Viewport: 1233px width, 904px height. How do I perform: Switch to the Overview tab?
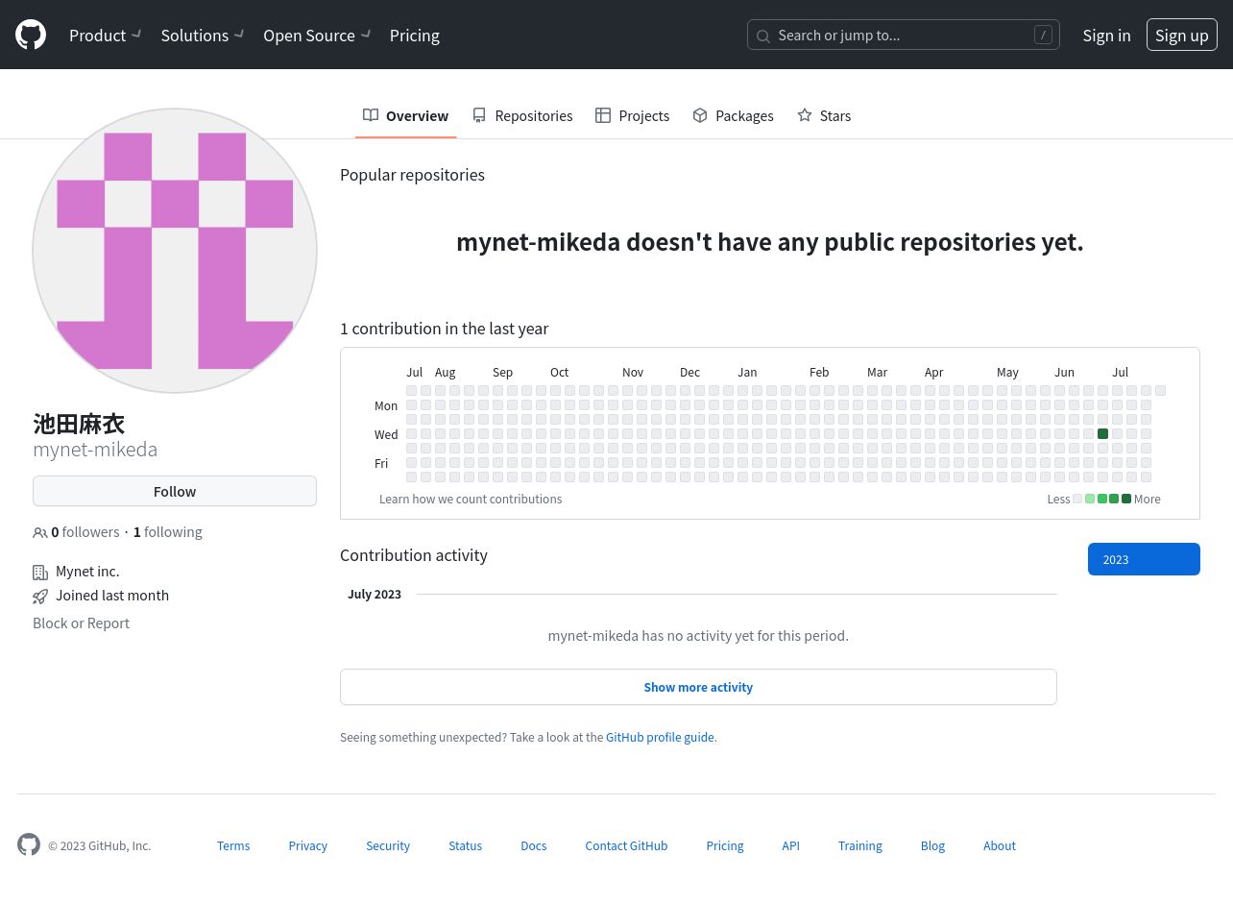pyautogui.click(x=405, y=115)
